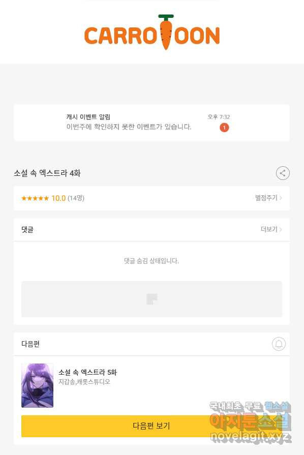Viewport: 304px width, 455px height.
Task: Click the chevron next to 더보기
Action: point(281,229)
